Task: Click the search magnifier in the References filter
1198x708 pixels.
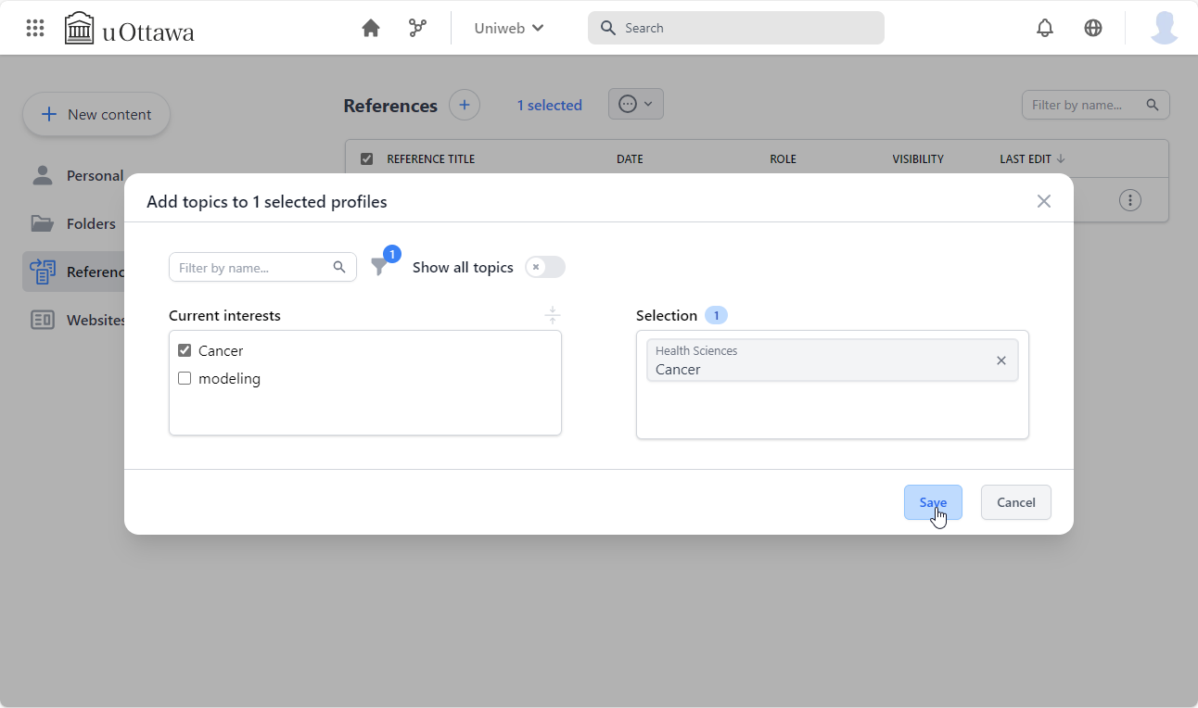Action: coord(1153,105)
